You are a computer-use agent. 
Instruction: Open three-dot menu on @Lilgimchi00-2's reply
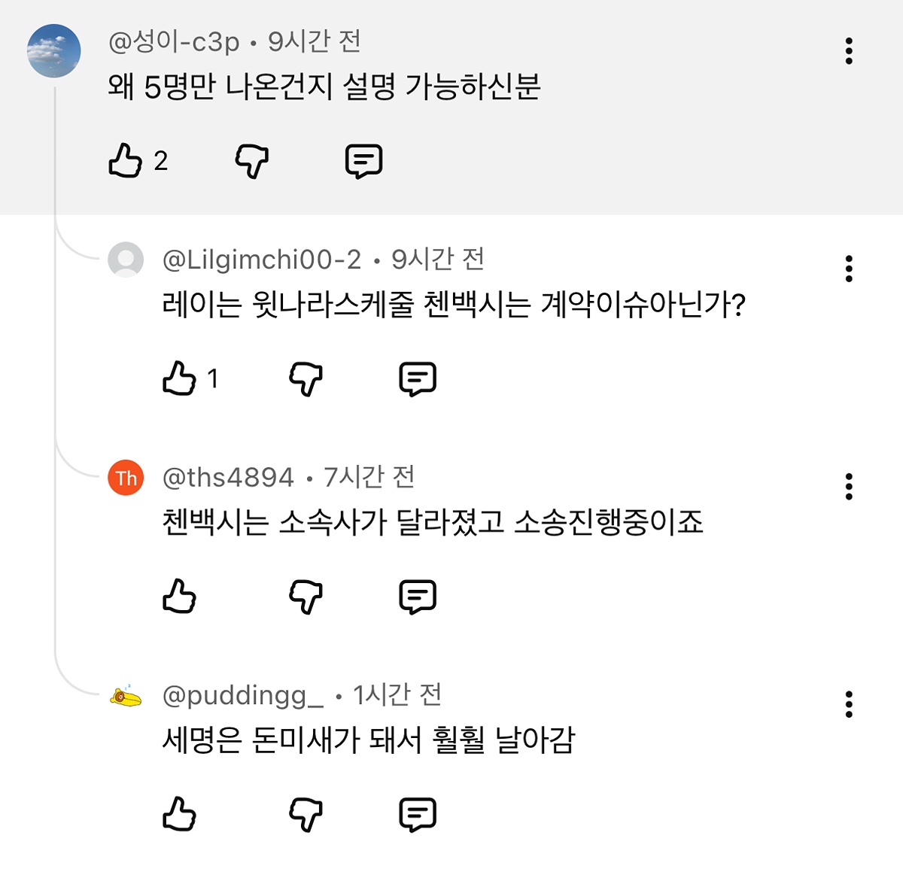pos(849,269)
